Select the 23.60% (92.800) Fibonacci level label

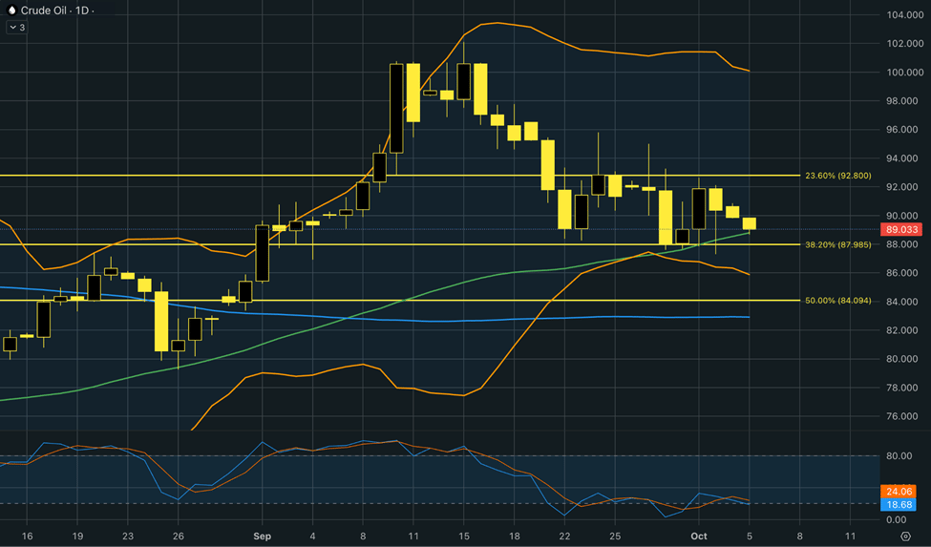[x=837, y=176]
